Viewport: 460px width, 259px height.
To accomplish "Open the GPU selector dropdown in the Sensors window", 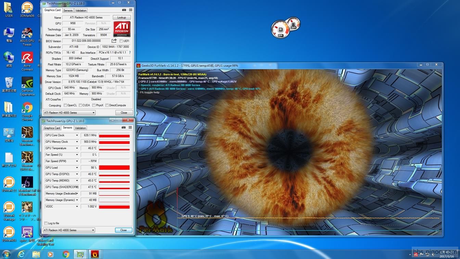I will point(69,230).
